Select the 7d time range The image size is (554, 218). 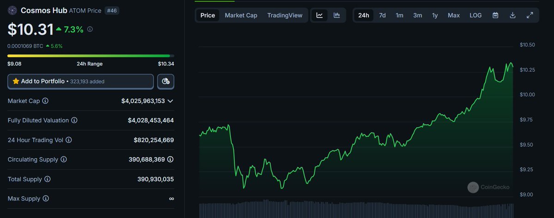pos(382,15)
